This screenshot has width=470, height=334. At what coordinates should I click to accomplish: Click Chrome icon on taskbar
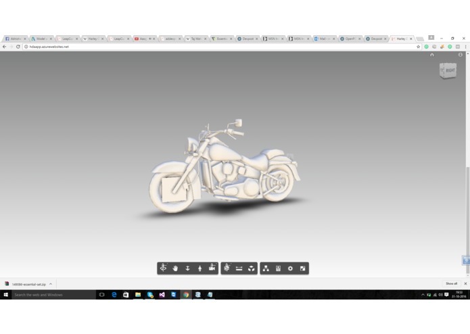tap(186, 295)
